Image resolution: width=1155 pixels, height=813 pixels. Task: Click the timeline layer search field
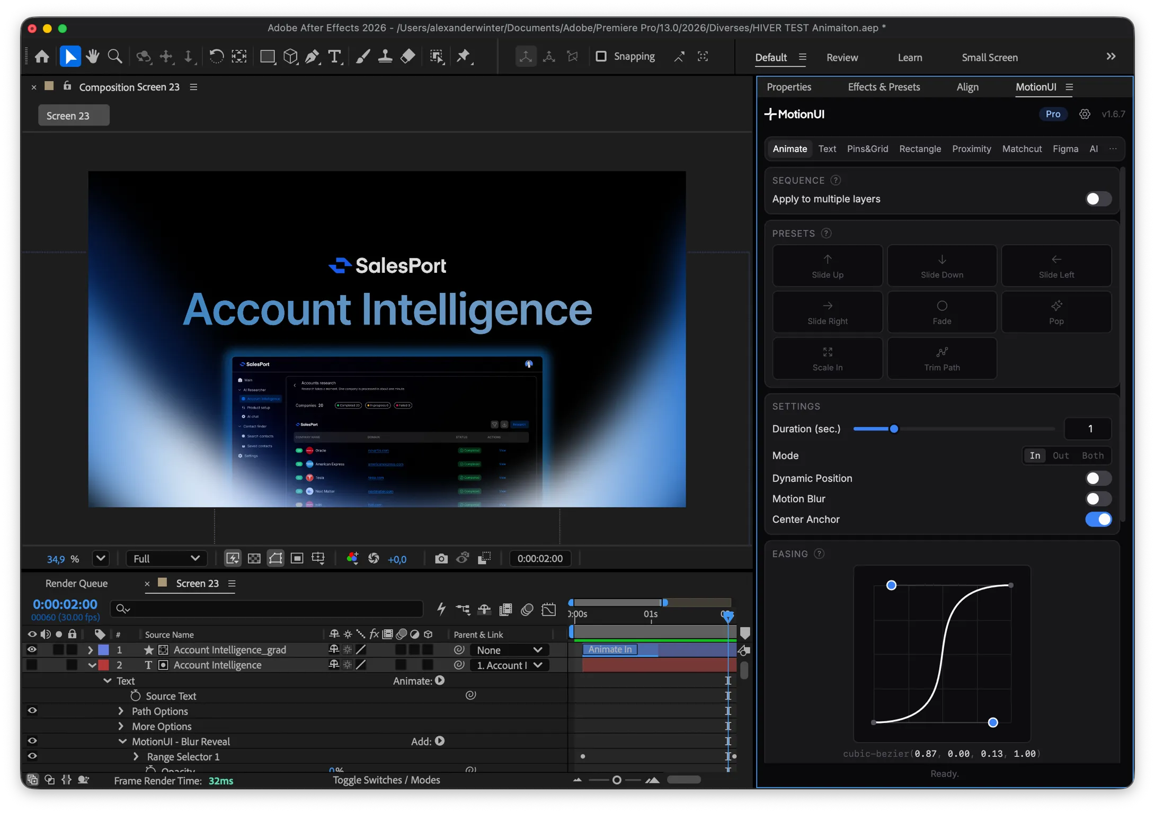pos(266,610)
